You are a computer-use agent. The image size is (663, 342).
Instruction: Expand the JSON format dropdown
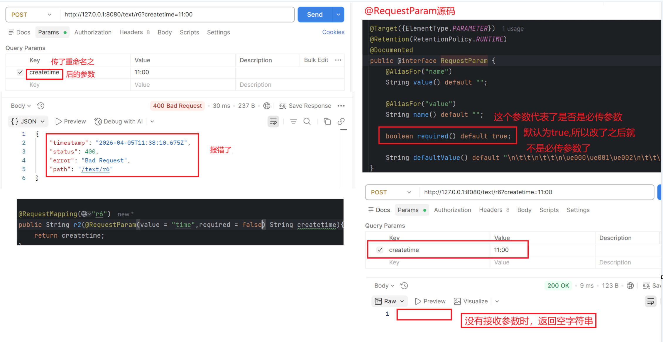coord(28,121)
